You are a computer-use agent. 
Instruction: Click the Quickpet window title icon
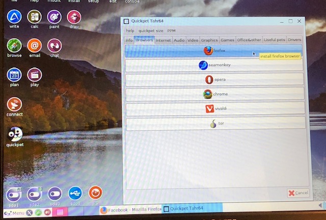(126, 21)
